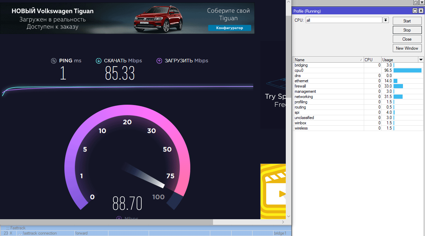Image resolution: width=425 pixels, height=236 pixels.
Task: Select the firewall row in the profile list
Action: [x=300, y=86]
